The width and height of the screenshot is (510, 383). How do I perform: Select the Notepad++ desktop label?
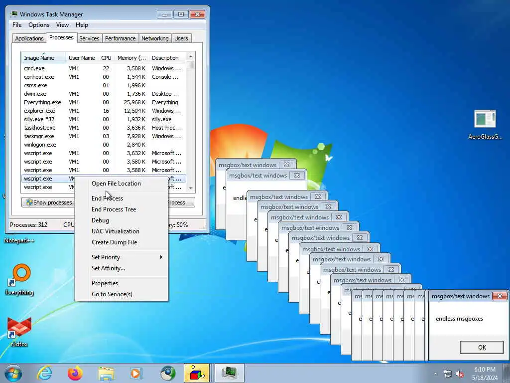tap(19, 240)
